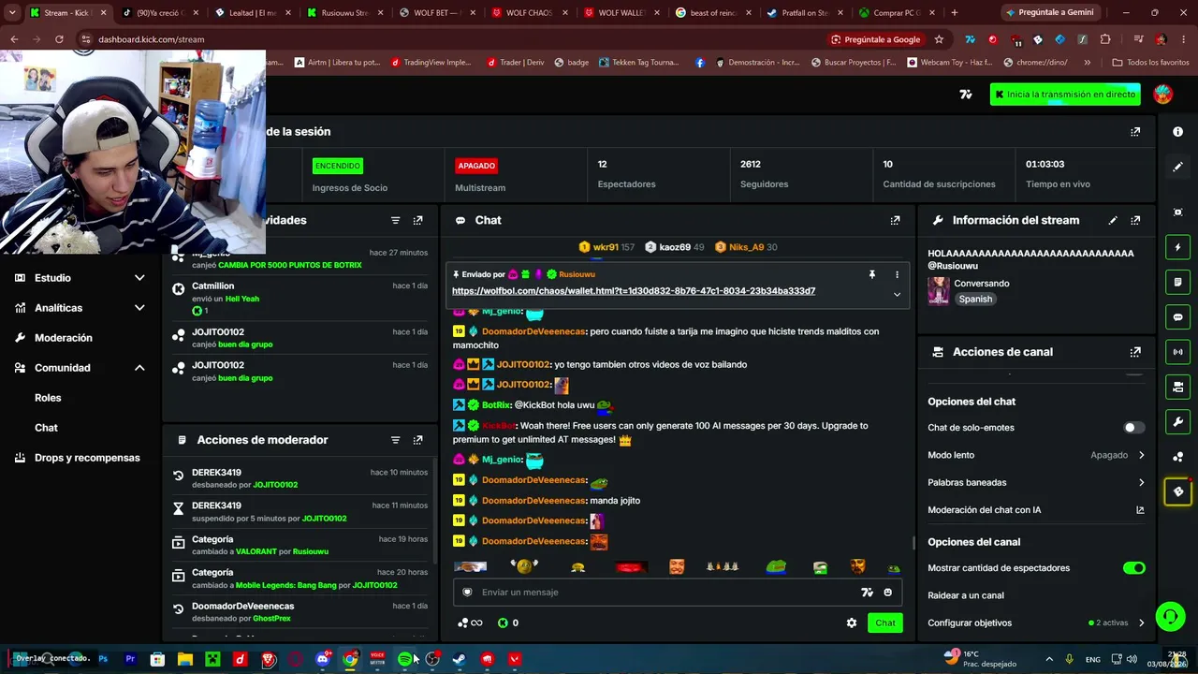
Task: Click the 7TV icon in the top bar
Action: pyautogui.click(x=966, y=95)
